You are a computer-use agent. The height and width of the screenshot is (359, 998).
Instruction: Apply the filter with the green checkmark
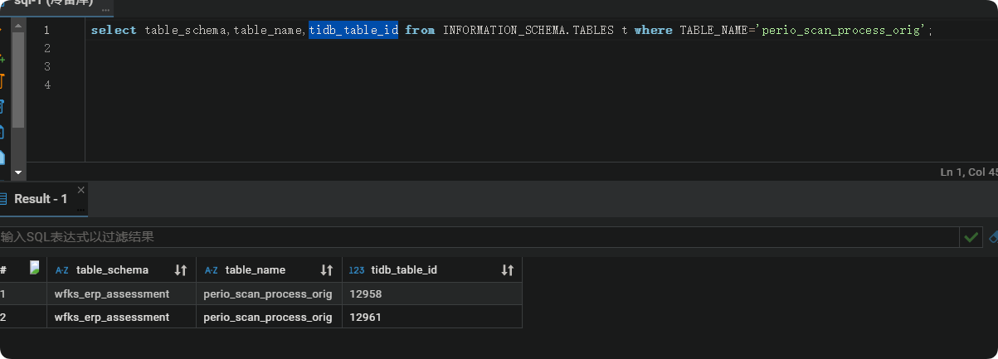pyautogui.click(x=970, y=237)
